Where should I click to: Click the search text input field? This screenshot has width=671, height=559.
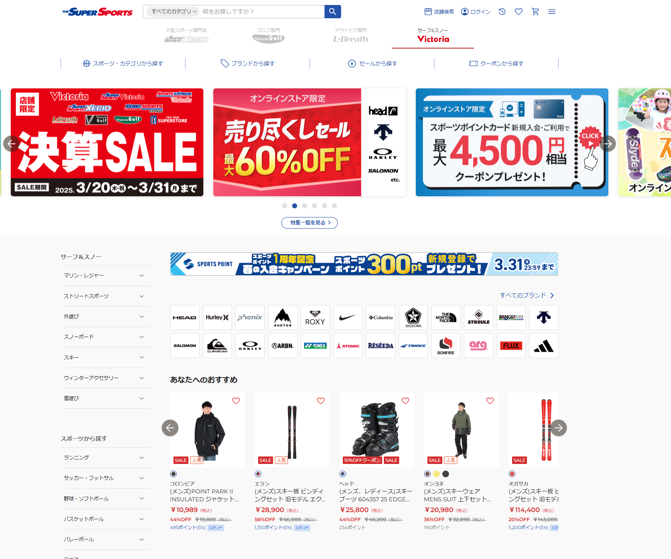point(262,12)
